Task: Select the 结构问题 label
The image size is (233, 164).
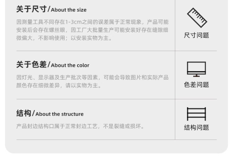Action: tap(196, 127)
